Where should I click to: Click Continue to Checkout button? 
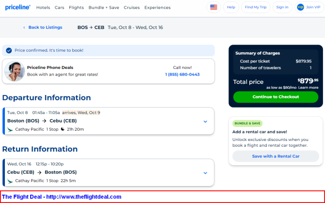click(276, 97)
